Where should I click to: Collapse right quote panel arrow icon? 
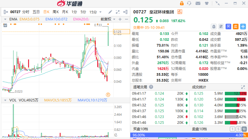coord(125,12)
